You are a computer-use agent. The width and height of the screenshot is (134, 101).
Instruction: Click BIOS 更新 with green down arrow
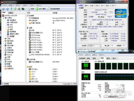click(x=41, y=9)
